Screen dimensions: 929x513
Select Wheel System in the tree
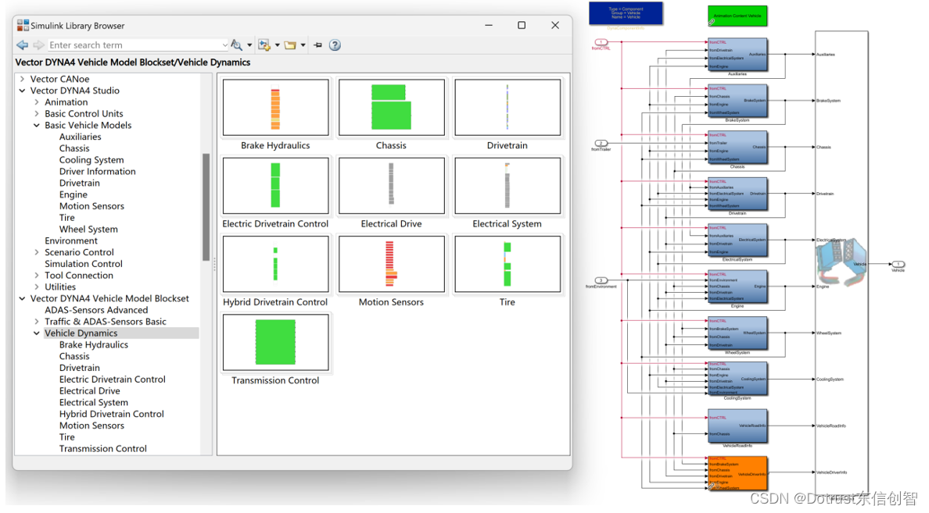coord(88,229)
